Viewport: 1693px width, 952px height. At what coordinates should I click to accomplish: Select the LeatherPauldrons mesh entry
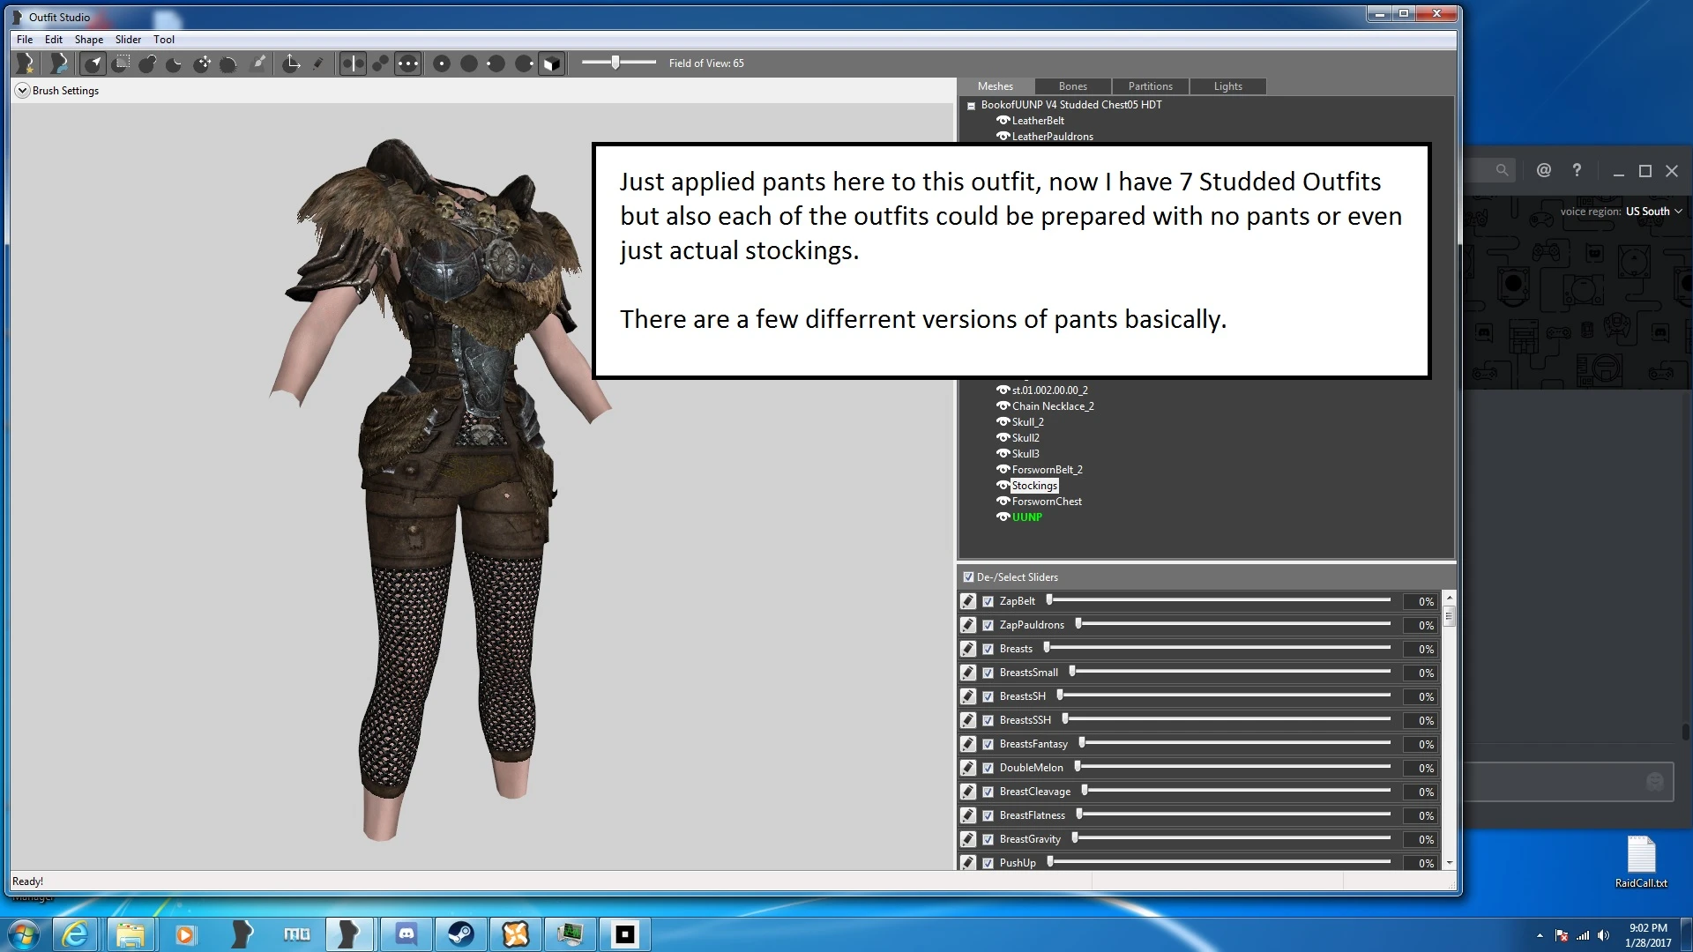tap(1052, 137)
